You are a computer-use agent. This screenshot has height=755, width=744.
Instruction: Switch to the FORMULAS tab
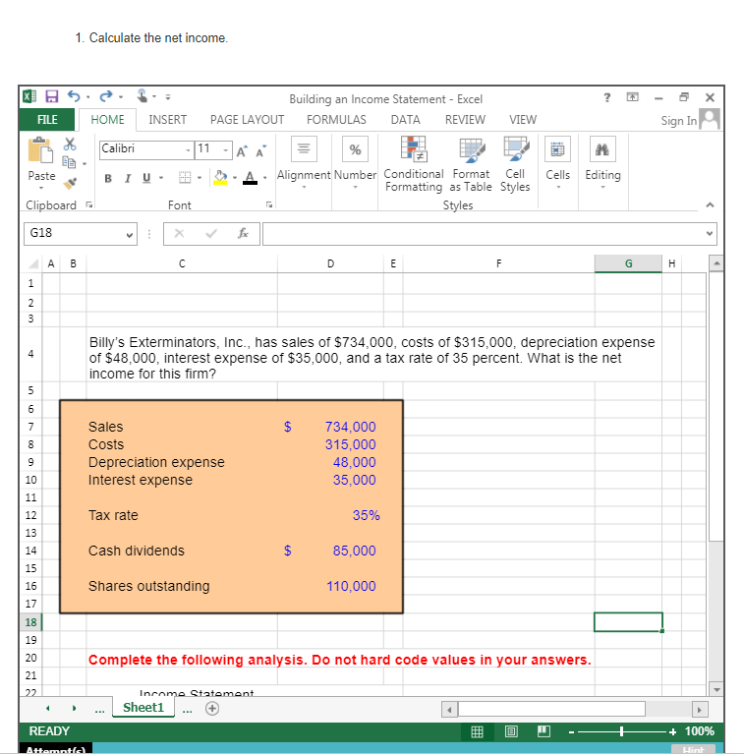[x=336, y=120]
